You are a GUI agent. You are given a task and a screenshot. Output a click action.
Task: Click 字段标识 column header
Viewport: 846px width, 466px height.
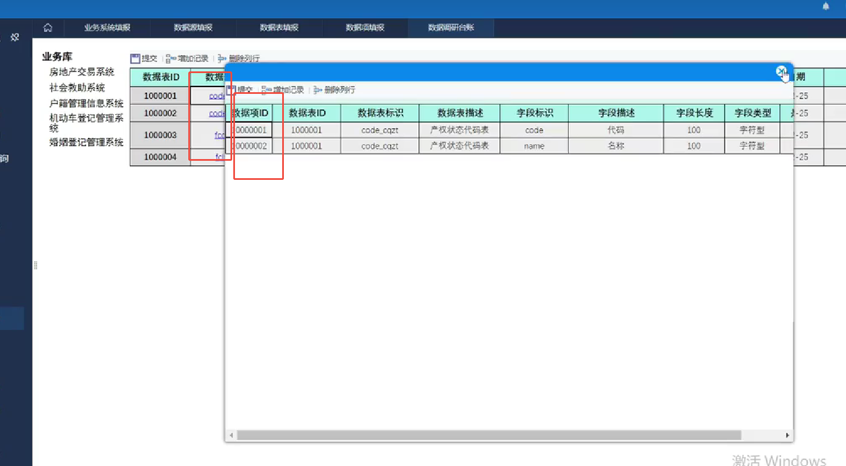click(x=535, y=113)
